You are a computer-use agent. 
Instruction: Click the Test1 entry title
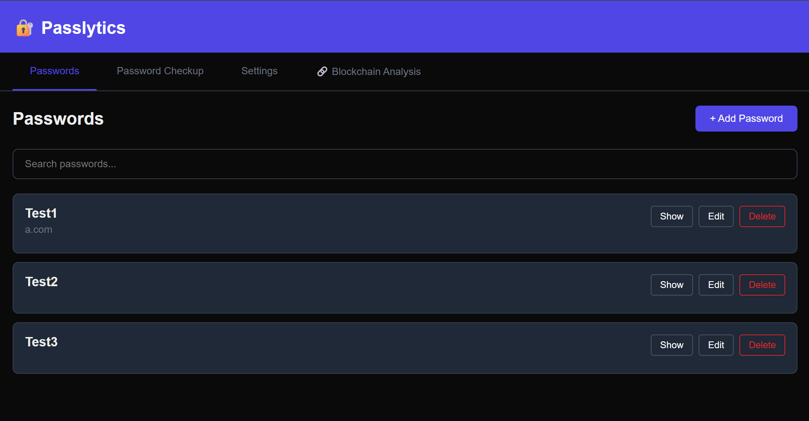pos(41,213)
